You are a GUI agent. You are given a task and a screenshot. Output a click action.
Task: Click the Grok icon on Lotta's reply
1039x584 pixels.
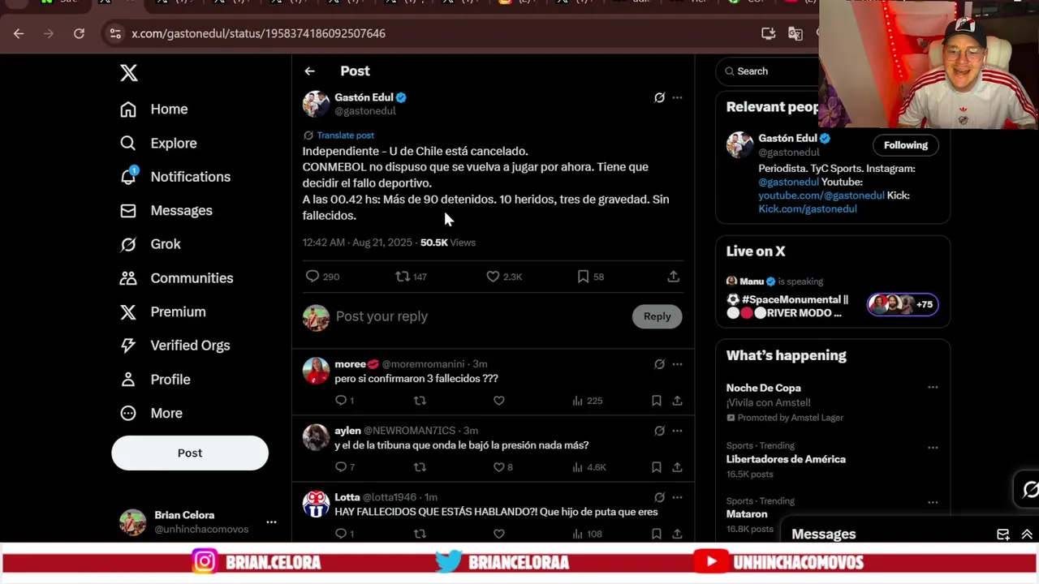point(659,497)
